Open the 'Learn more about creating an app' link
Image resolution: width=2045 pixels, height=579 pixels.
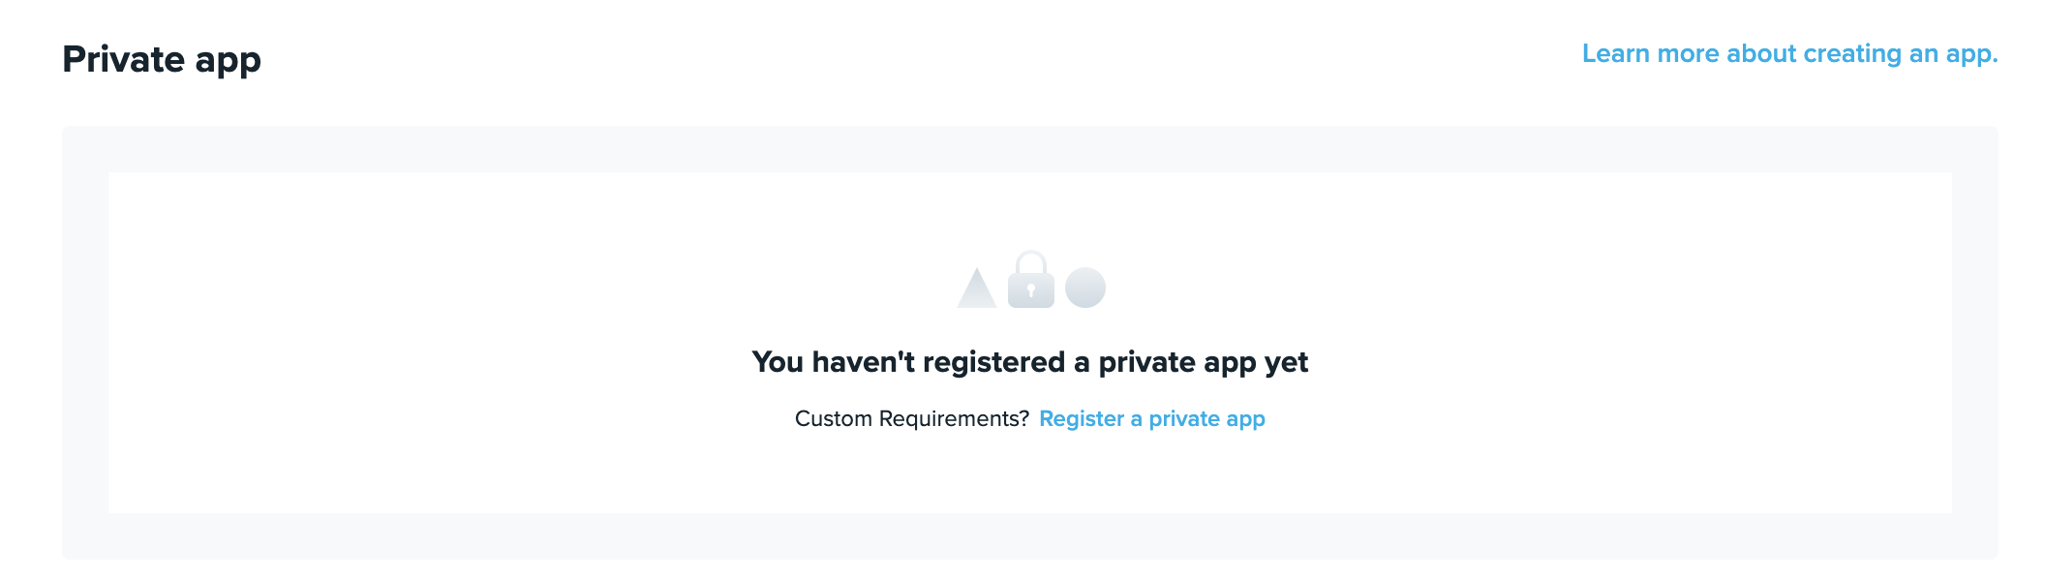[x=1788, y=54]
